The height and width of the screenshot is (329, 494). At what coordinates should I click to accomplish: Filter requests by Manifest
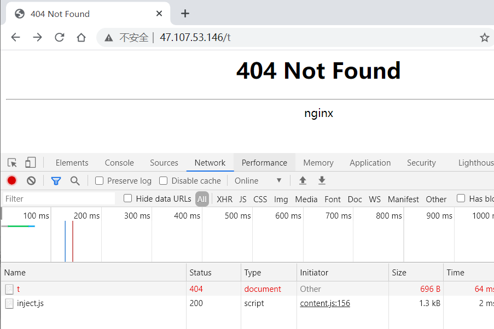(403, 199)
